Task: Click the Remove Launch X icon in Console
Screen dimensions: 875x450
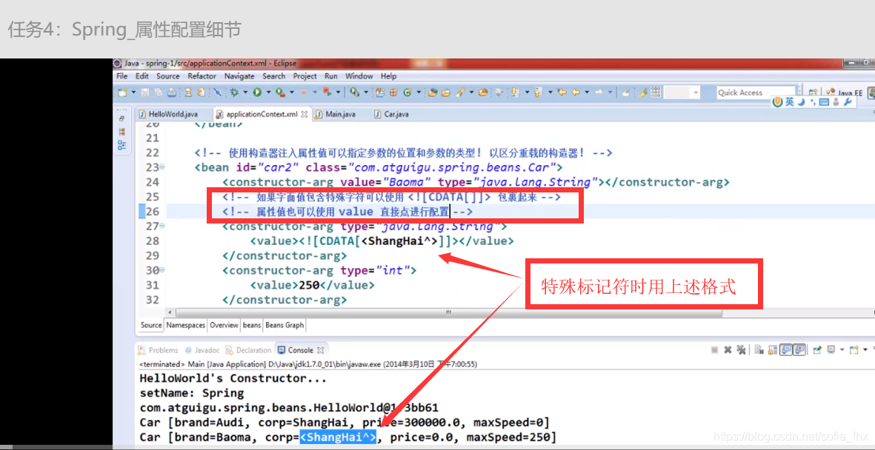Action: tap(728, 349)
